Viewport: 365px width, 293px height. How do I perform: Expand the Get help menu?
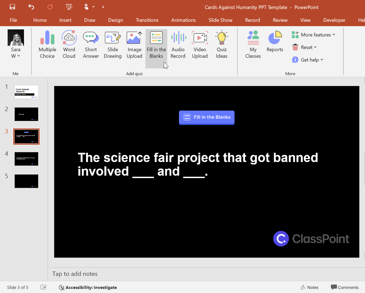(x=307, y=60)
